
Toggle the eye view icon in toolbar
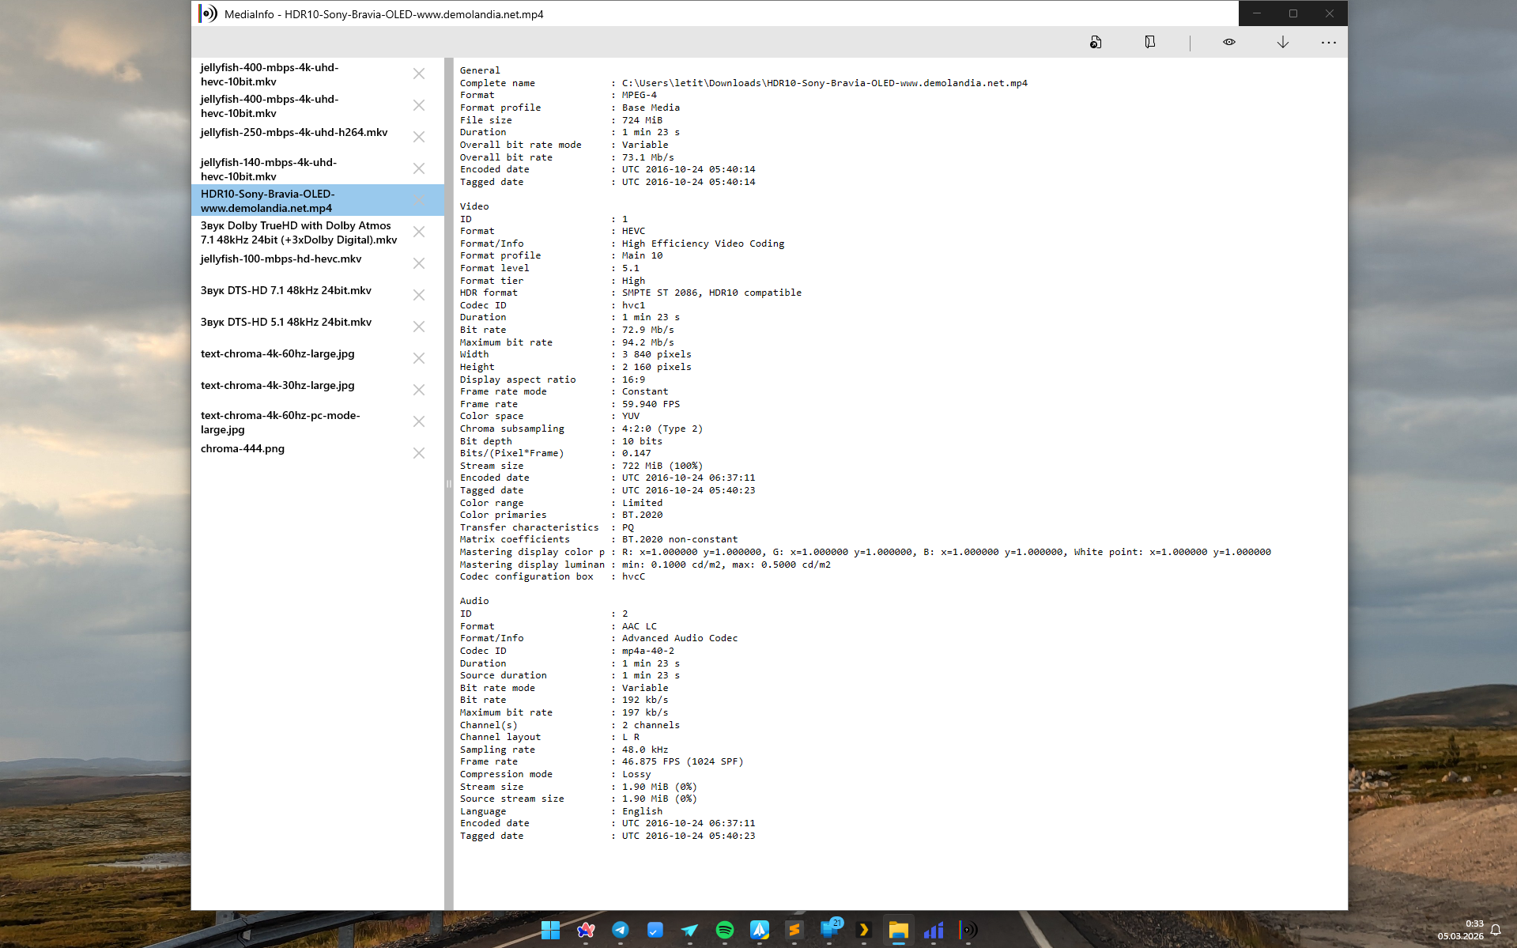tap(1229, 43)
